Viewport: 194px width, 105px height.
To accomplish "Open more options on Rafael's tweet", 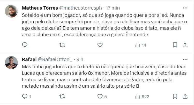I will [x=185, y=59].
